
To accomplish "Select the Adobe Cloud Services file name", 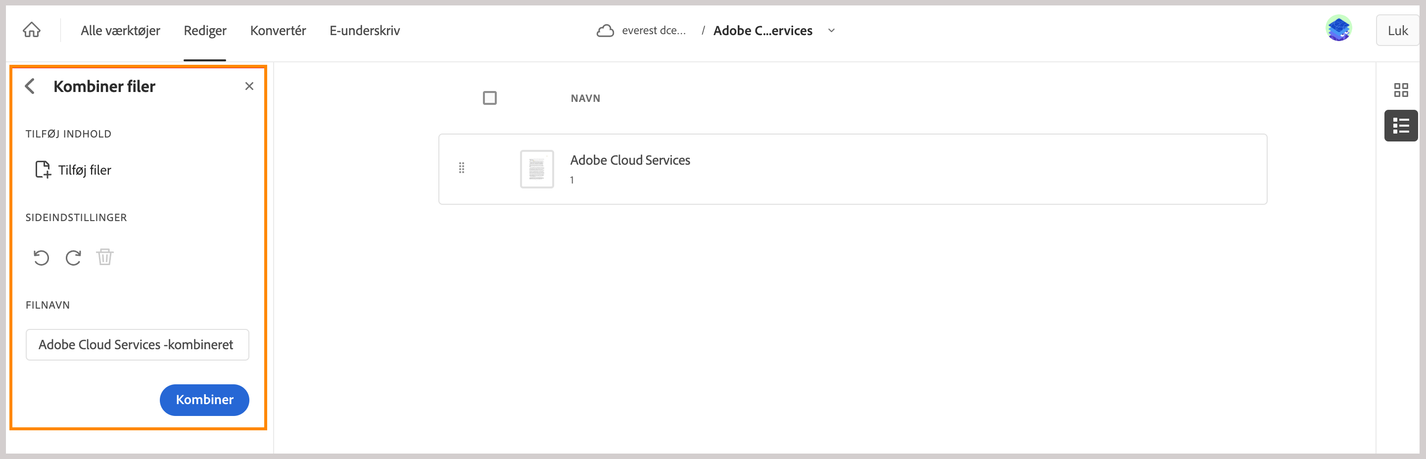I will click(x=630, y=160).
